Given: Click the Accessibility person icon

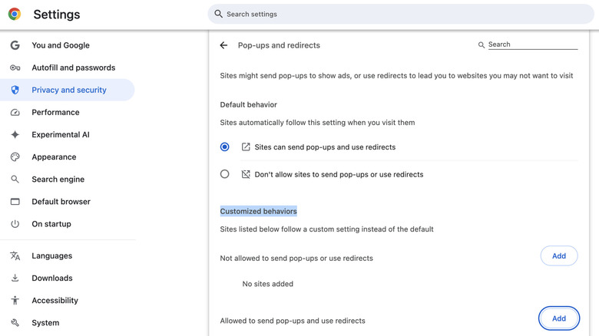Looking at the screenshot, I should tap(15, 300).
